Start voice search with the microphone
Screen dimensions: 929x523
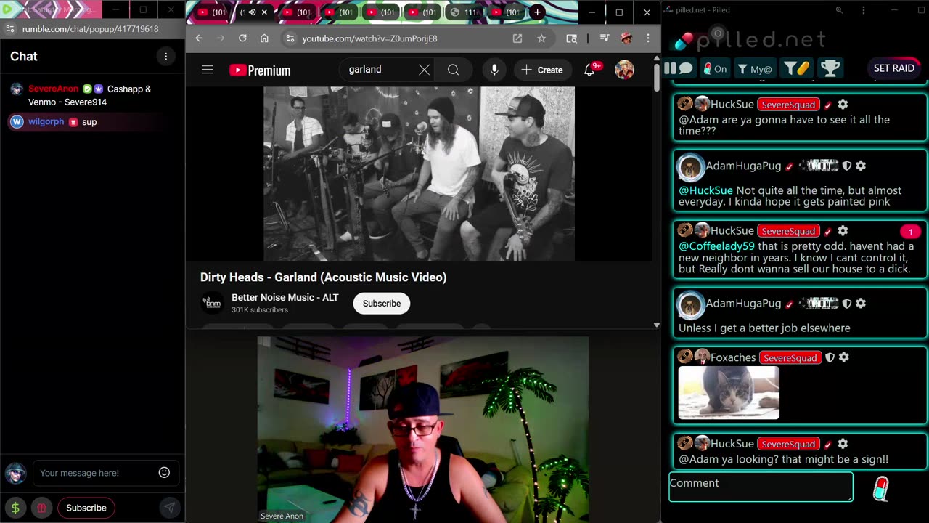pos(494,70)
